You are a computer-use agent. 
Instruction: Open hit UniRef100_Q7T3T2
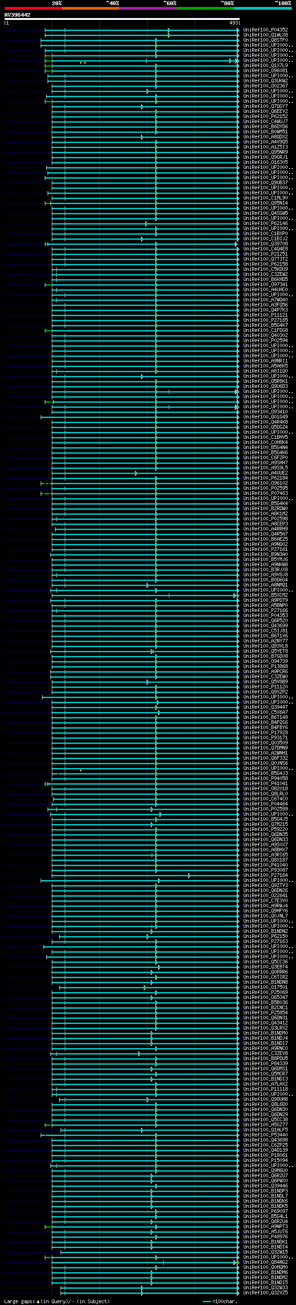[265, 259]
